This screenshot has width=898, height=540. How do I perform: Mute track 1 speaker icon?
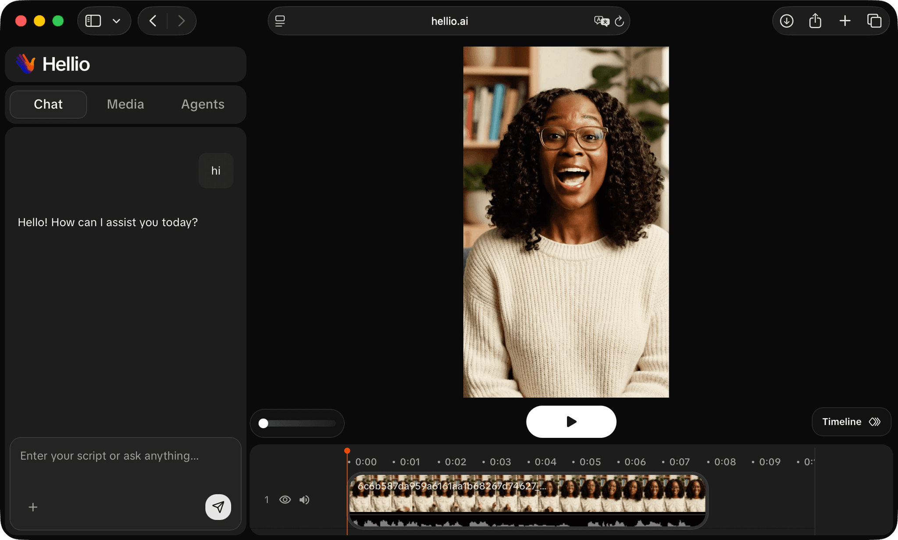[304, 500]
